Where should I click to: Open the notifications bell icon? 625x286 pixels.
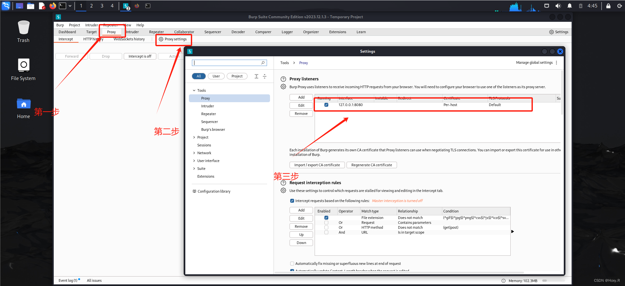pos(569,6)
